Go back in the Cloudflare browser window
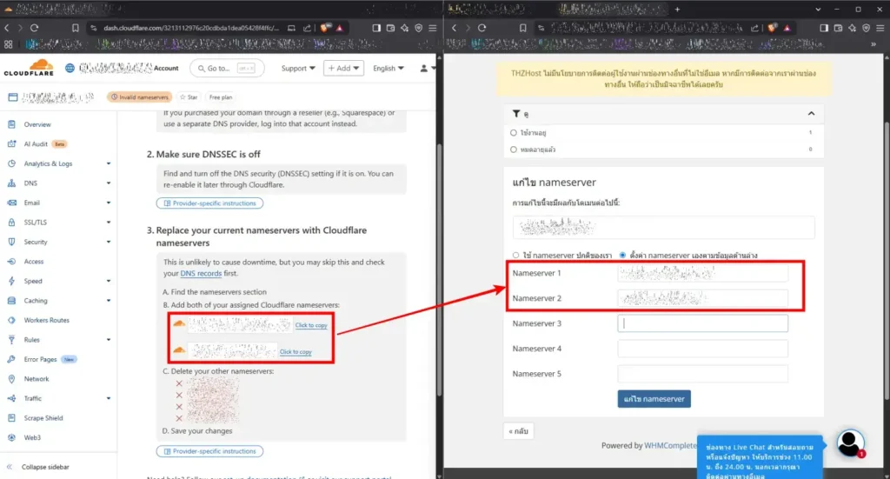 (7, 28)
